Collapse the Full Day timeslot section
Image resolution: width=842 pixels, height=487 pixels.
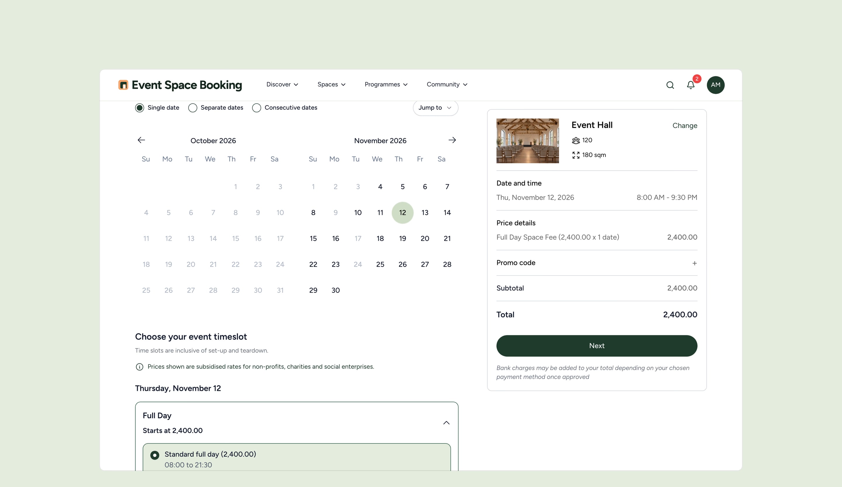pyautogui.click(x=446, y=423)
